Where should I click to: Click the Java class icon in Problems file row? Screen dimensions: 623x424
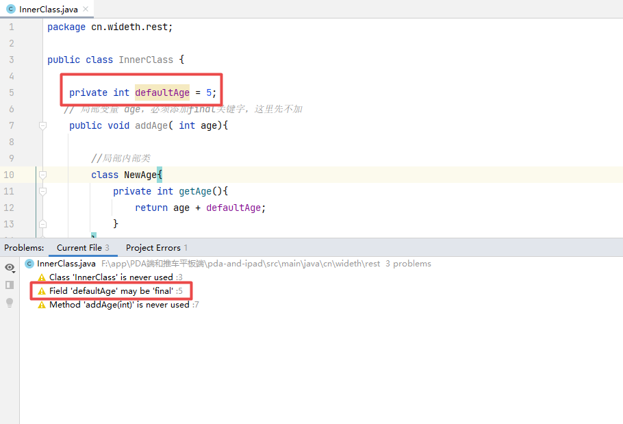coord(29,264)
